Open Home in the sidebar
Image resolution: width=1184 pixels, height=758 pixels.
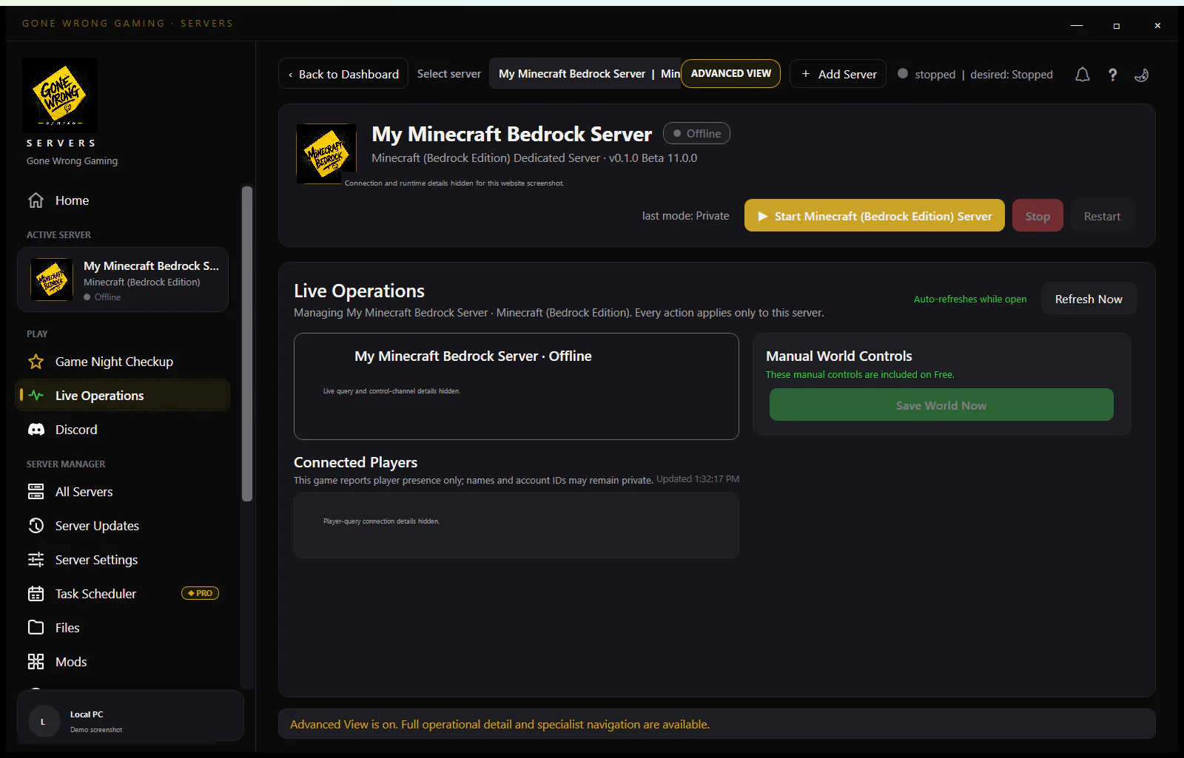pos(122,200)
